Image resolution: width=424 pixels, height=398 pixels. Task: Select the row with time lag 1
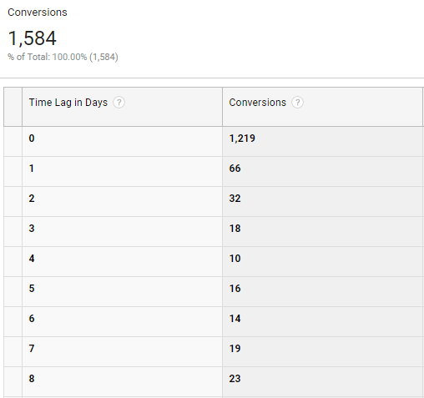point(214,171)
